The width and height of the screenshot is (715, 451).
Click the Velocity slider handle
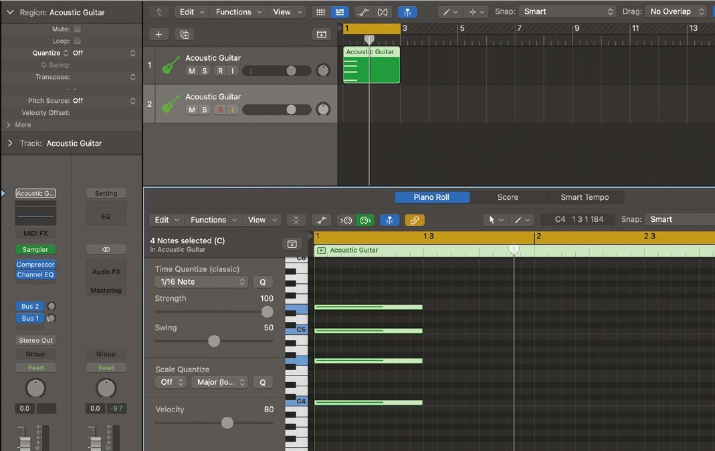(227, 422)
